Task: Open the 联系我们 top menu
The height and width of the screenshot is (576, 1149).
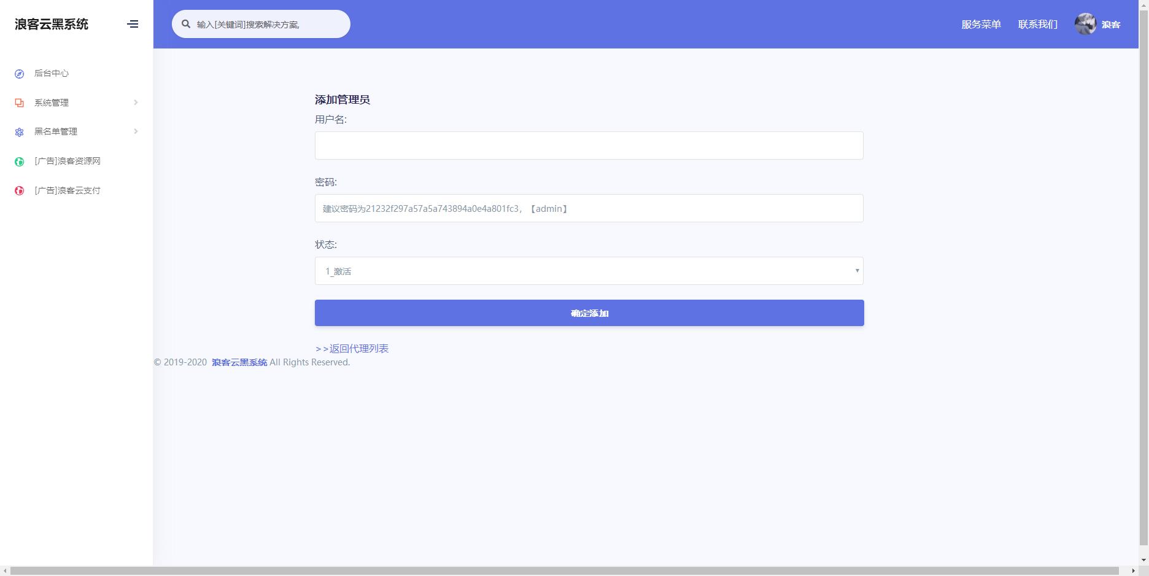Action: point(1037,24)
